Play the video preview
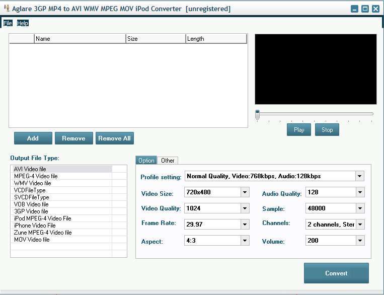This screenshot has height=295, width=384. click(299, 130)
